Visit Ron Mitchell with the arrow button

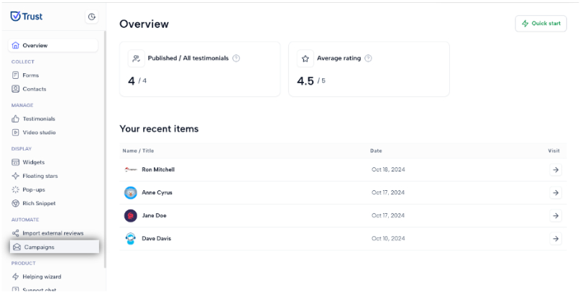[x=556, y=170]
